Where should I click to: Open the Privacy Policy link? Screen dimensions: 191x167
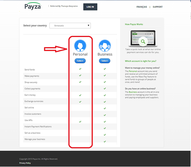[x=25, y=163]
